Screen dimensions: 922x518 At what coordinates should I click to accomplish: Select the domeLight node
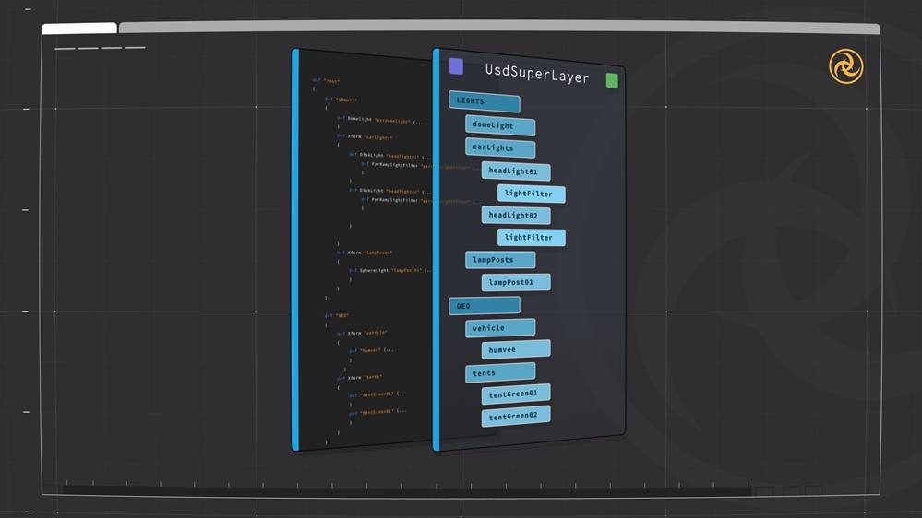pyautogui.click(x=500, y=125)
